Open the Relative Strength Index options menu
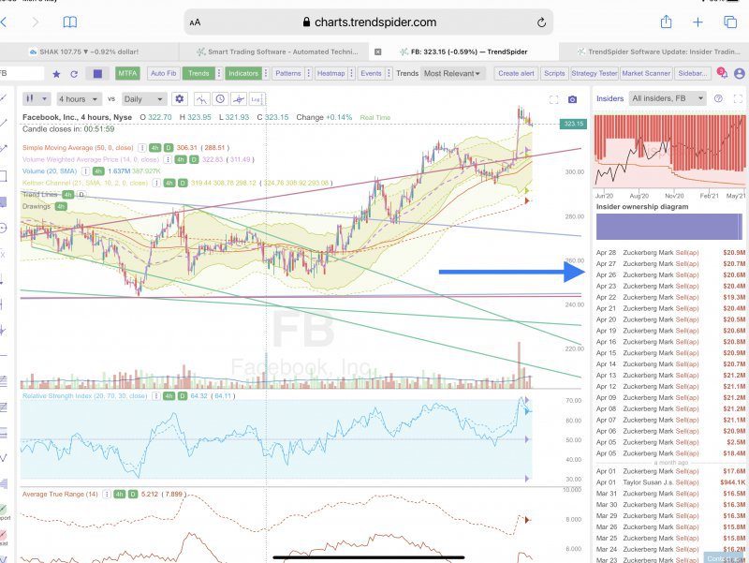Viewport: 749px width, 563px height. (155, 396)
